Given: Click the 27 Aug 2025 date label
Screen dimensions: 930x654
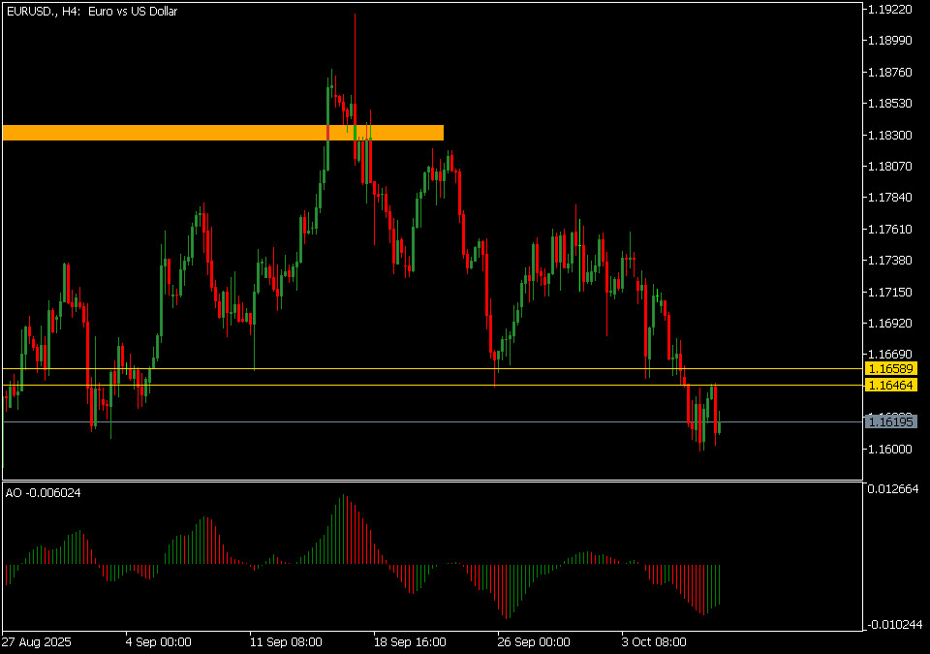Looking at the screenshot, I should [37, 641].
